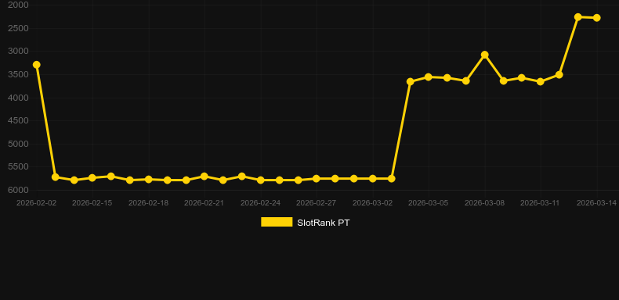Click the 2026-03-11 x-axis label
The height and width of the screenshot is (300, 619).
[541, 203]
